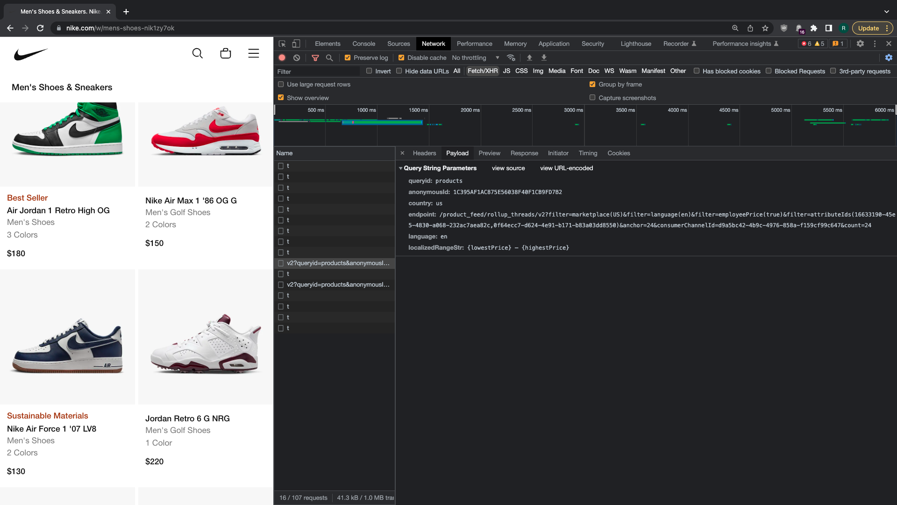Viewport: 897px width, 505px height.
Task: Open the Headers tab of the request
Action: point(424,153)
